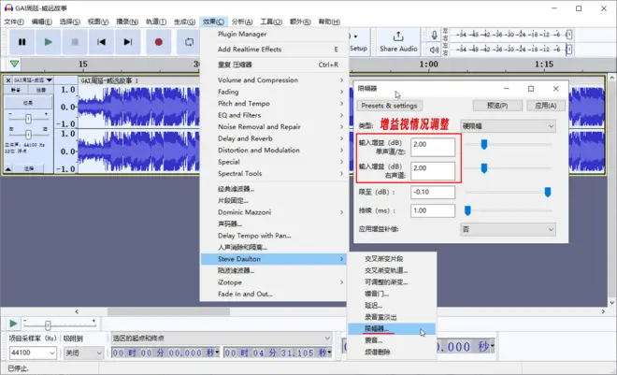Click Play-at-Speed green play icon
The image size is (617, 375).
[13, 324]
